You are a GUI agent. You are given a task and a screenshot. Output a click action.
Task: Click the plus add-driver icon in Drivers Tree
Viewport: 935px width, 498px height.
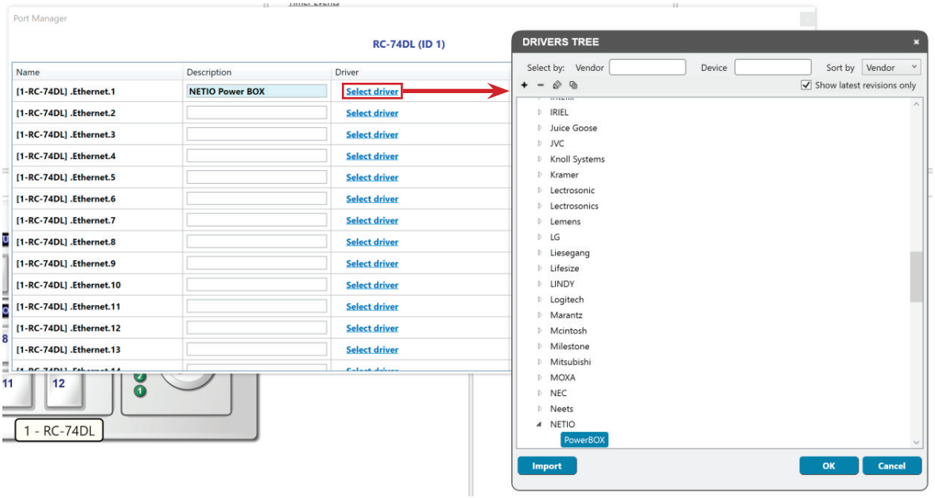(x=524, y=85)
